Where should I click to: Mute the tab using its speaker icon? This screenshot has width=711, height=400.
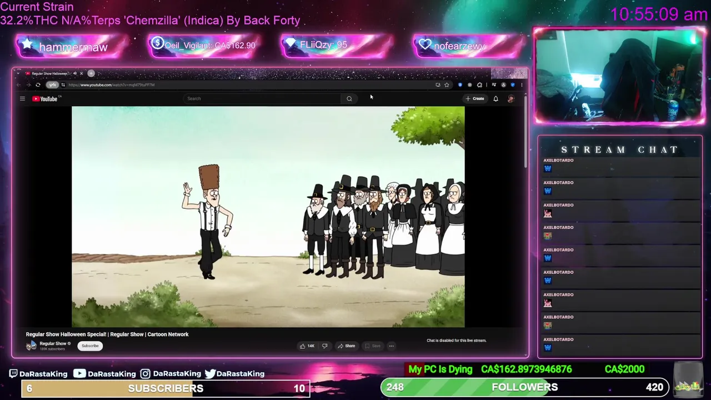tap(75, 73)
